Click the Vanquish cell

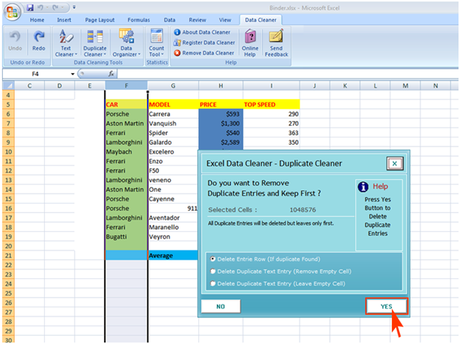point(173,124)
